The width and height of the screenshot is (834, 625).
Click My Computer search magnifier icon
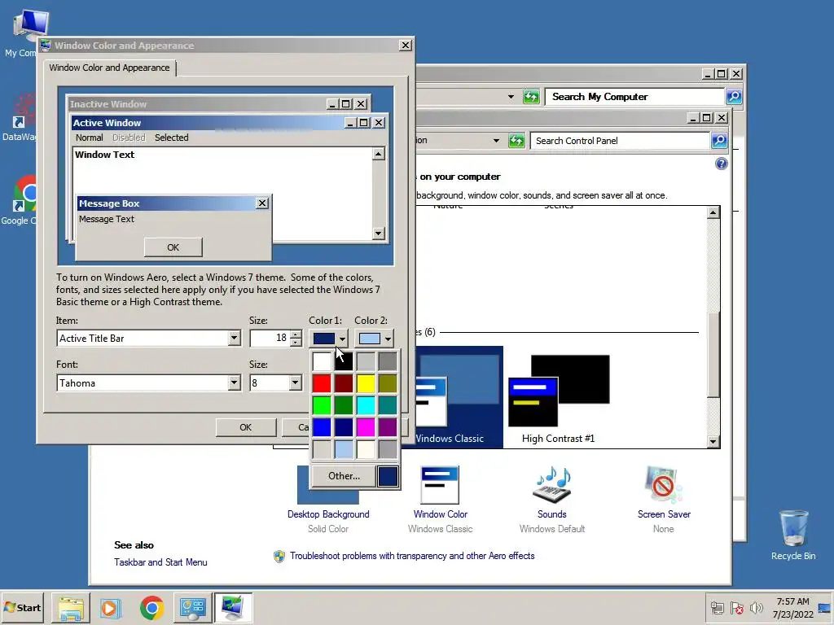[x=734, y=97]
